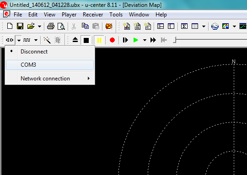Click the red Record button
Viewport: 247px width, 175px height.
coord(112,40)
